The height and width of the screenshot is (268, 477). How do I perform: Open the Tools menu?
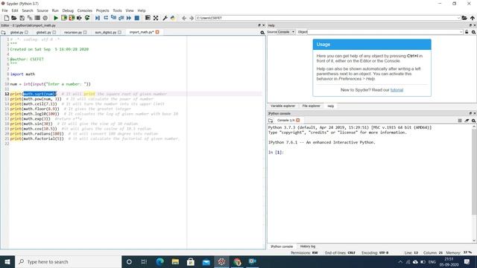point(117,10)
